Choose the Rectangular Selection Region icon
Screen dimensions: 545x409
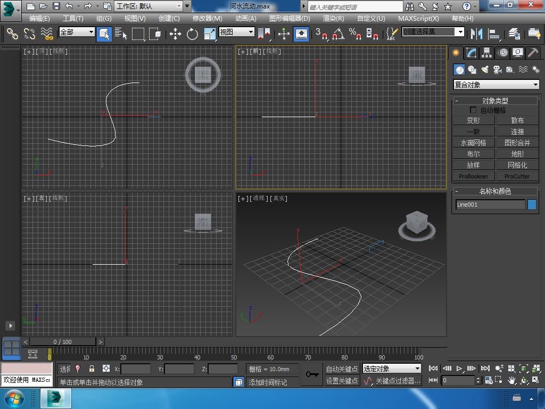[x=138, y=34]
